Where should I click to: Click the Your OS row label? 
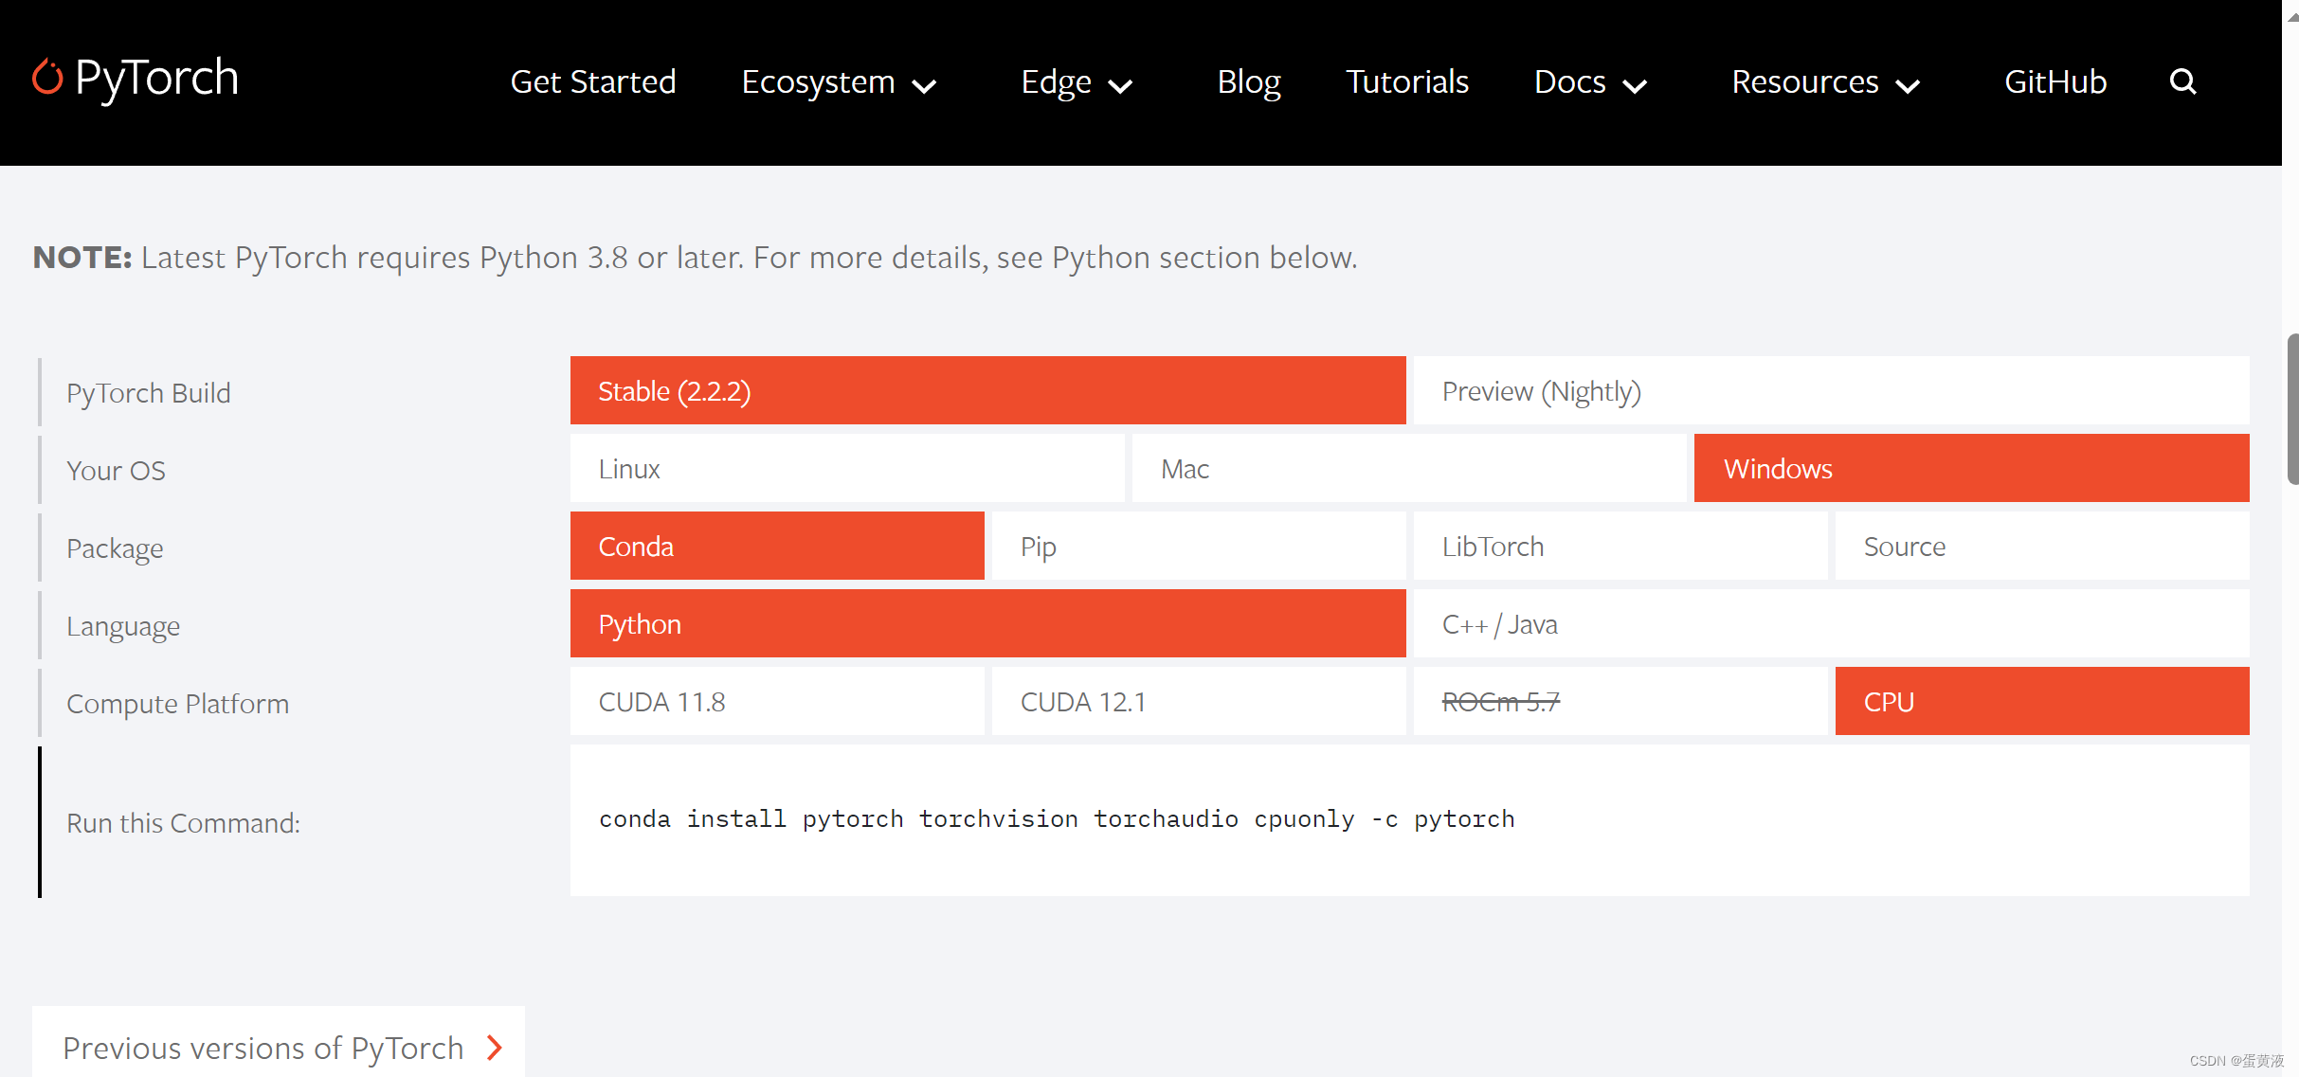pos(116,471)
